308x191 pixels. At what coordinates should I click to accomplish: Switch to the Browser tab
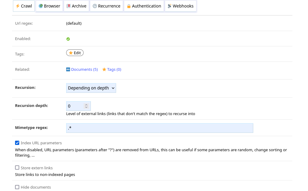point(49,6)
